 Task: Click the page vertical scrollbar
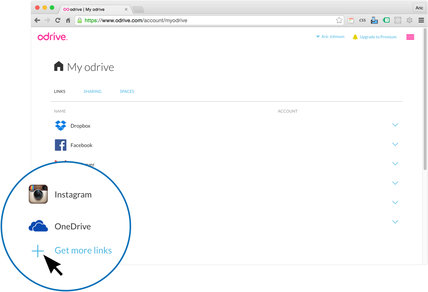[x=425, y=99]
